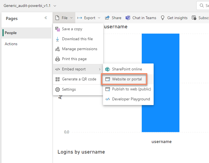209x163 pixels.
Task: Click the Manage permissions people icon
Action: pyautogui.click(x=58, y=49)
